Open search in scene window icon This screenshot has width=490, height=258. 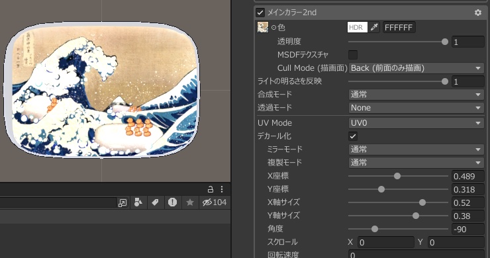122,202
